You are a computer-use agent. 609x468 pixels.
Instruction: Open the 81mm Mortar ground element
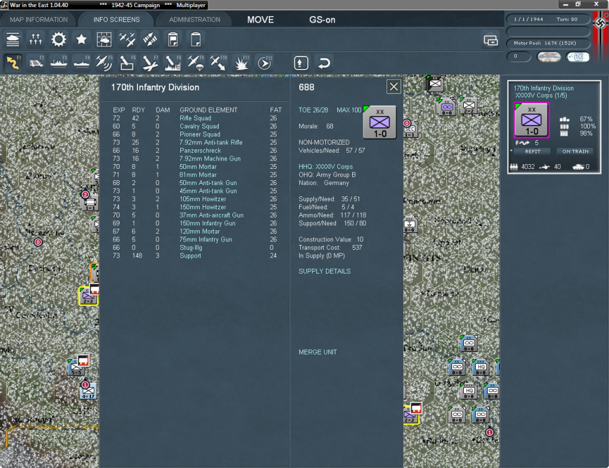tap(197, 175)
